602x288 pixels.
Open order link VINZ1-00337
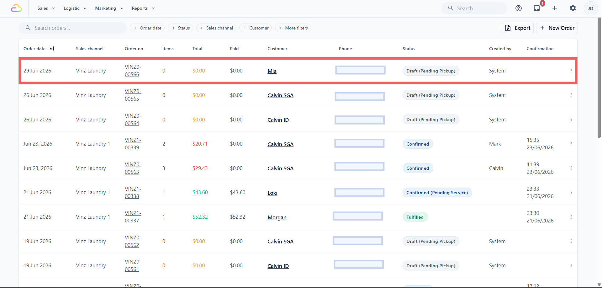pyautogui.click(x=133, y=217)
